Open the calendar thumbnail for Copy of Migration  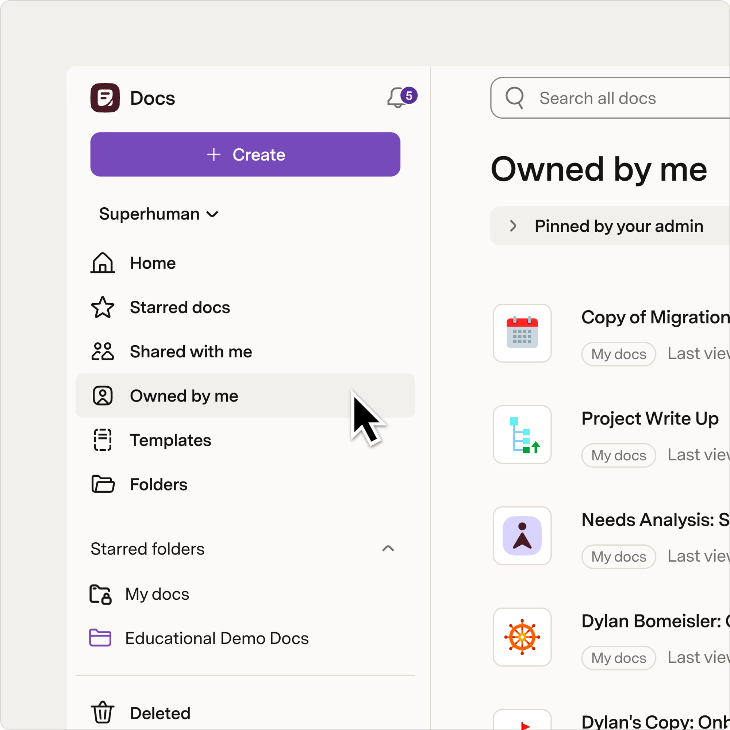point(522,333)
